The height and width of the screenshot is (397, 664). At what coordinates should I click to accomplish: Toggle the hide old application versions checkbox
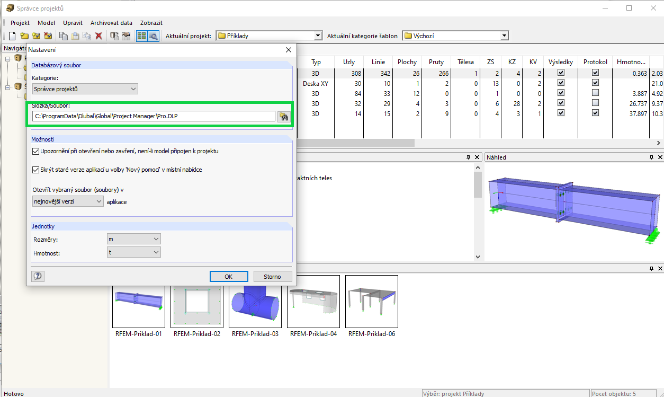tap(36, 170)
